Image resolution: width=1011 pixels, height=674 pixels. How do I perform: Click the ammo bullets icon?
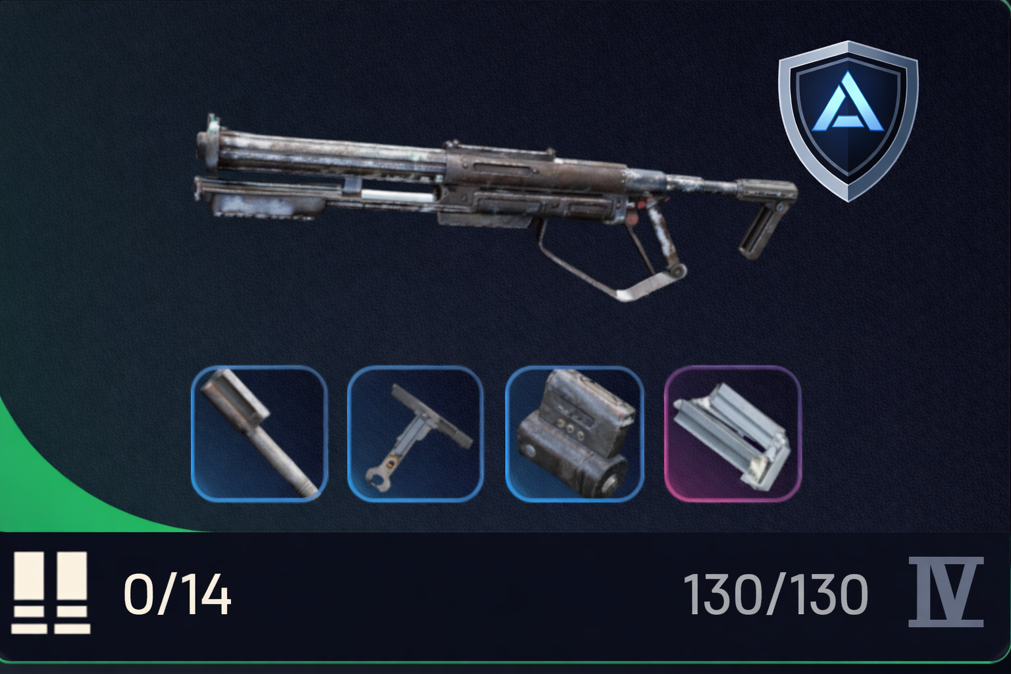click(x=51, y=593)
